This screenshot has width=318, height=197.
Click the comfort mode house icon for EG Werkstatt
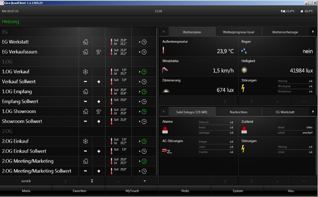(85, 42)
